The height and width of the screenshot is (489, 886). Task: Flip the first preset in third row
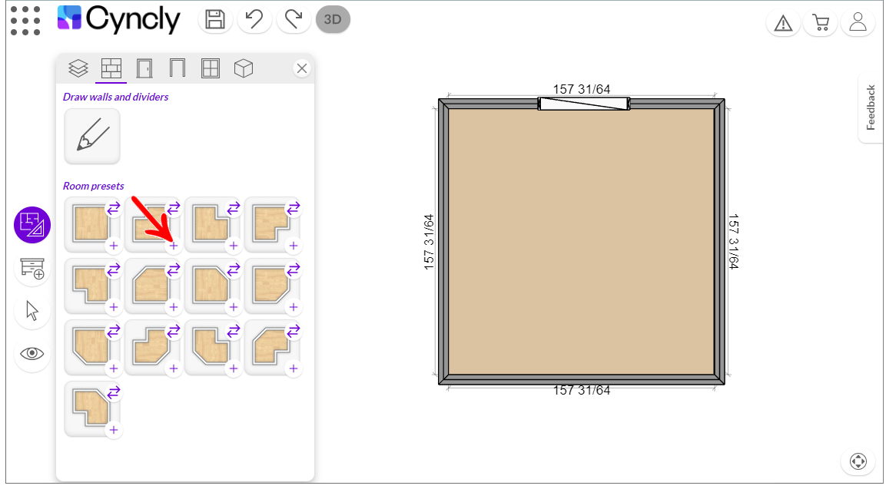coord(114,332)
